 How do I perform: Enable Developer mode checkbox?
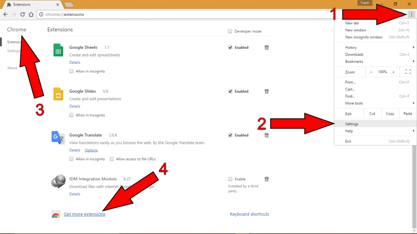[230, 31]
